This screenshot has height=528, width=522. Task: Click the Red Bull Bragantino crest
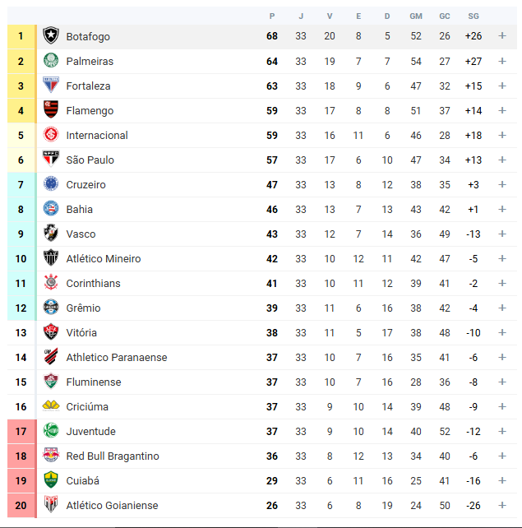[x=51, y=456]
